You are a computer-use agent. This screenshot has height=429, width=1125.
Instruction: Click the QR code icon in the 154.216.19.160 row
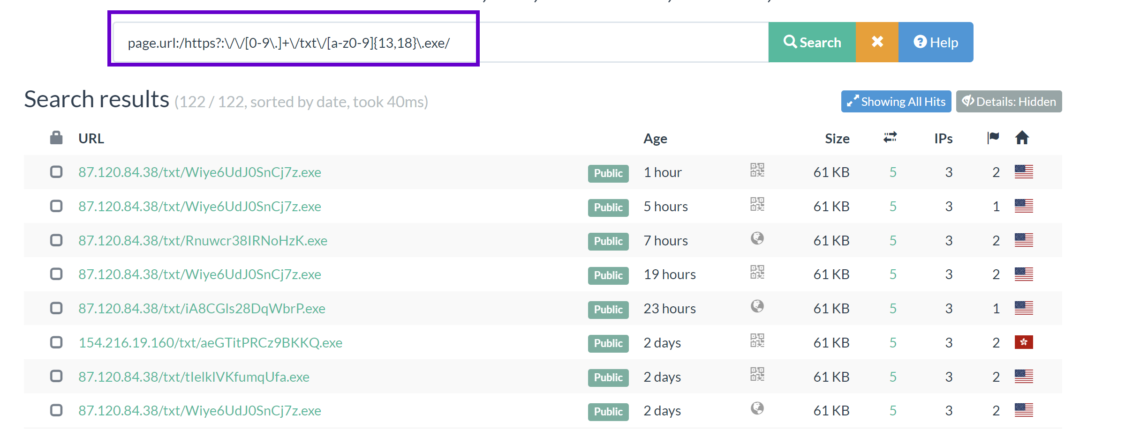(x=757, y=340)
